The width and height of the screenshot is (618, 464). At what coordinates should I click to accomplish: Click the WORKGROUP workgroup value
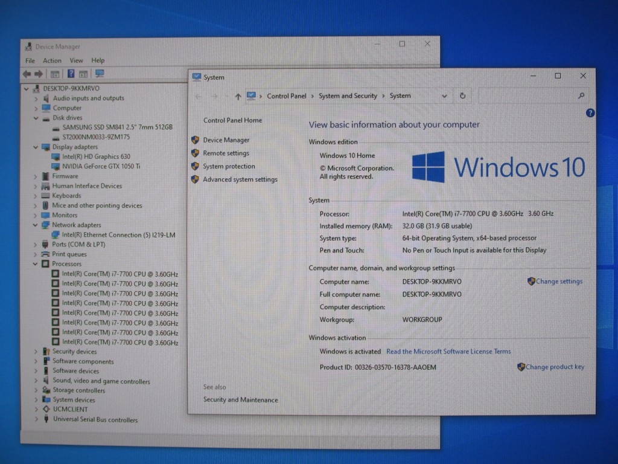[x=422, y=320]
